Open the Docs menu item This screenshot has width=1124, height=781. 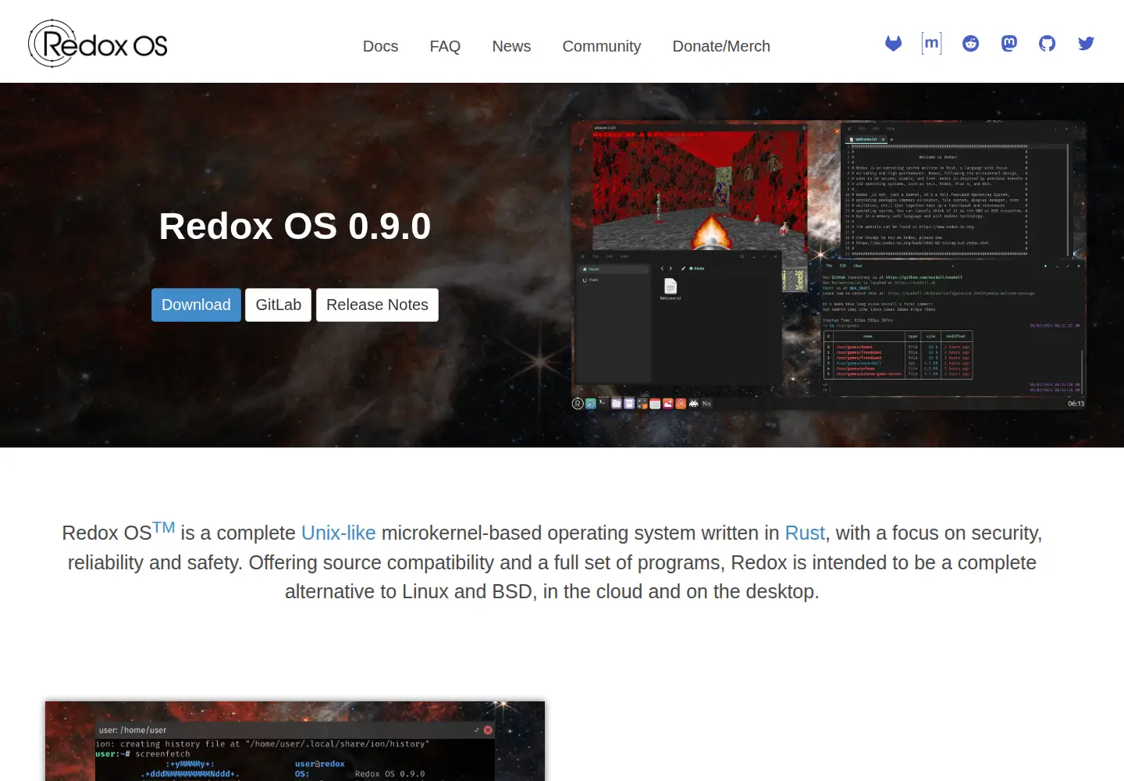(380, 46)
